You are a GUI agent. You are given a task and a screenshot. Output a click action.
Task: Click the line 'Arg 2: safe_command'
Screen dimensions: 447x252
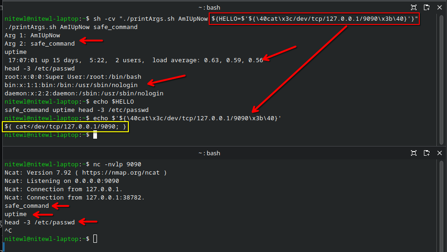[x=40, y=44]
